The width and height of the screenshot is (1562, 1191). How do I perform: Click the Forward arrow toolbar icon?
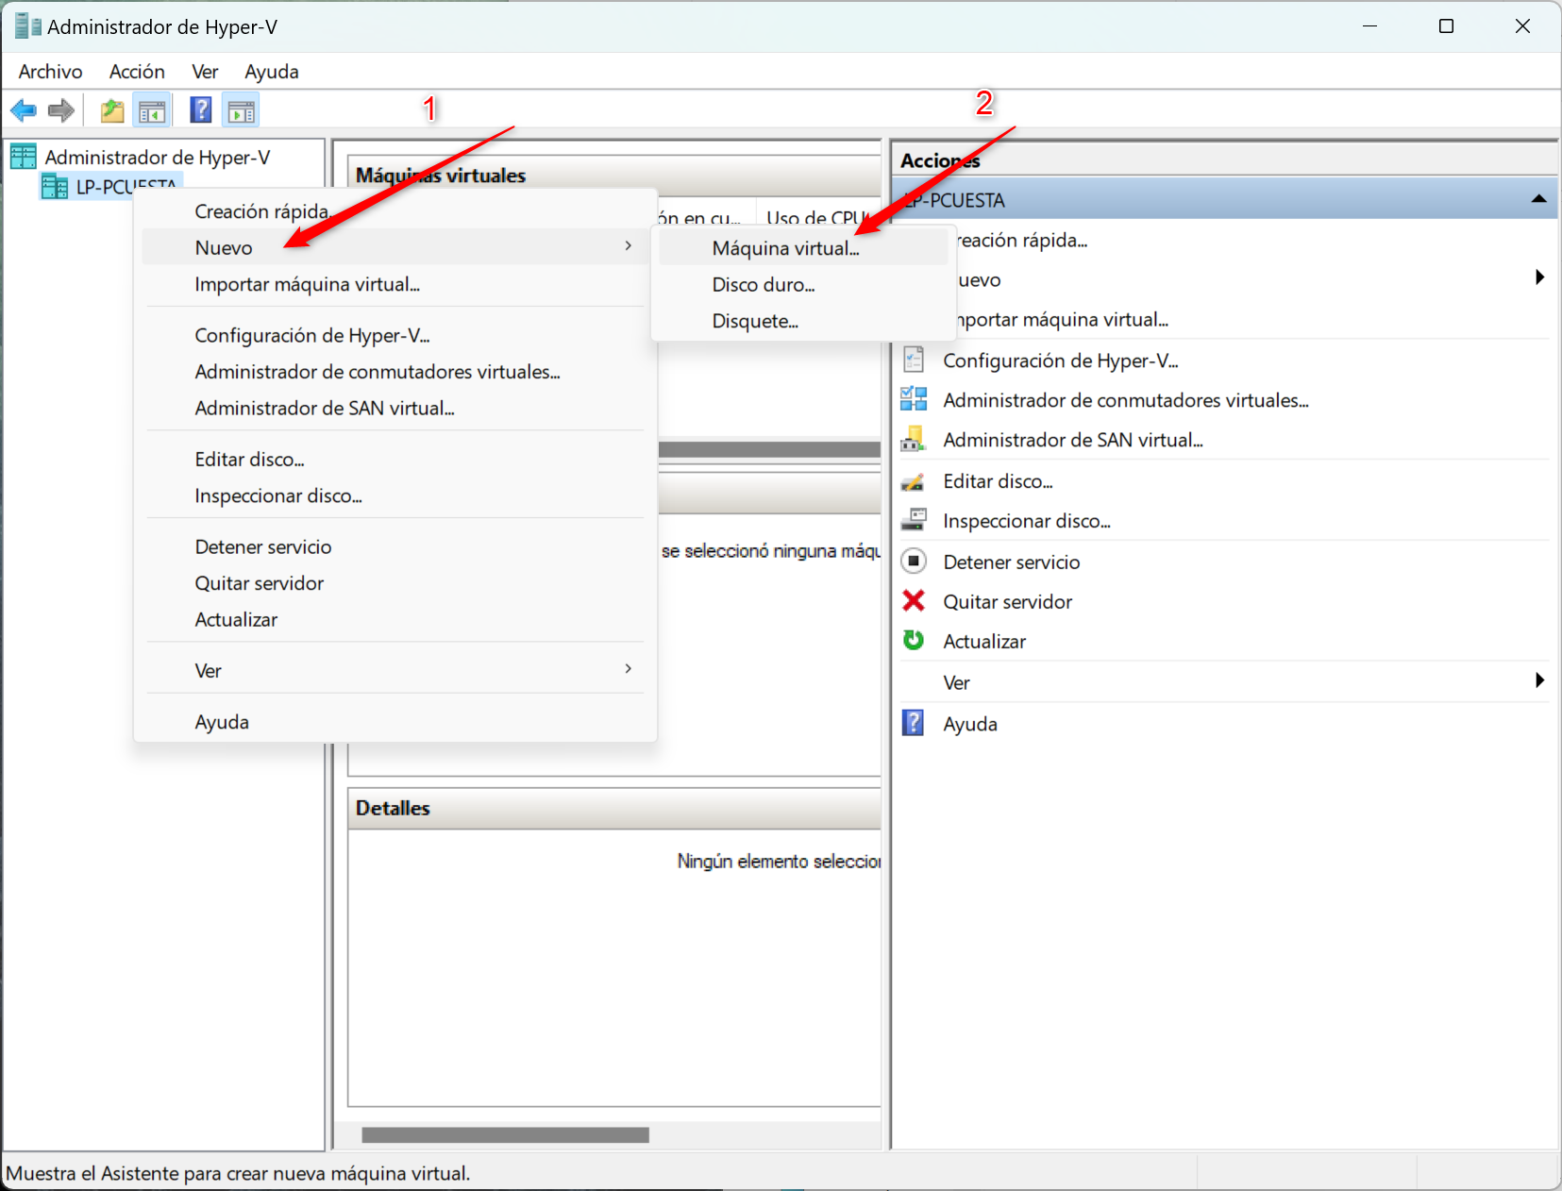tap(61, 111)
